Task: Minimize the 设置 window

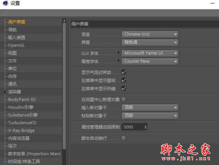Action: click(213, 3)
